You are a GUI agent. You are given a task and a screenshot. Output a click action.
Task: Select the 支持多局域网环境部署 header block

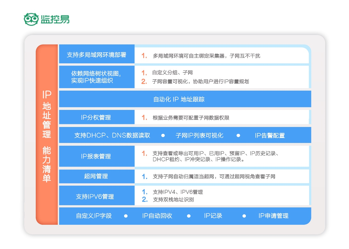click(97, 55)
